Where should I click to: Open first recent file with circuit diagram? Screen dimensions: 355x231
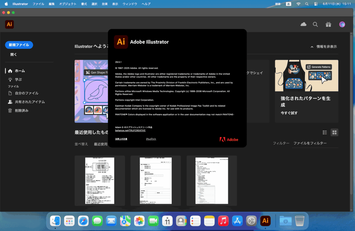point(99,181)
